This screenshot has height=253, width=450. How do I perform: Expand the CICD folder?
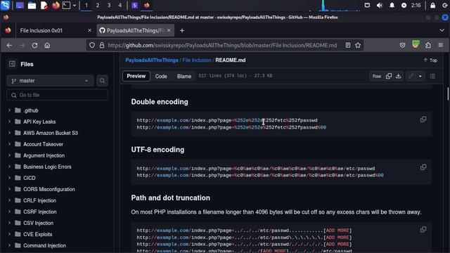tap(9, 178)
